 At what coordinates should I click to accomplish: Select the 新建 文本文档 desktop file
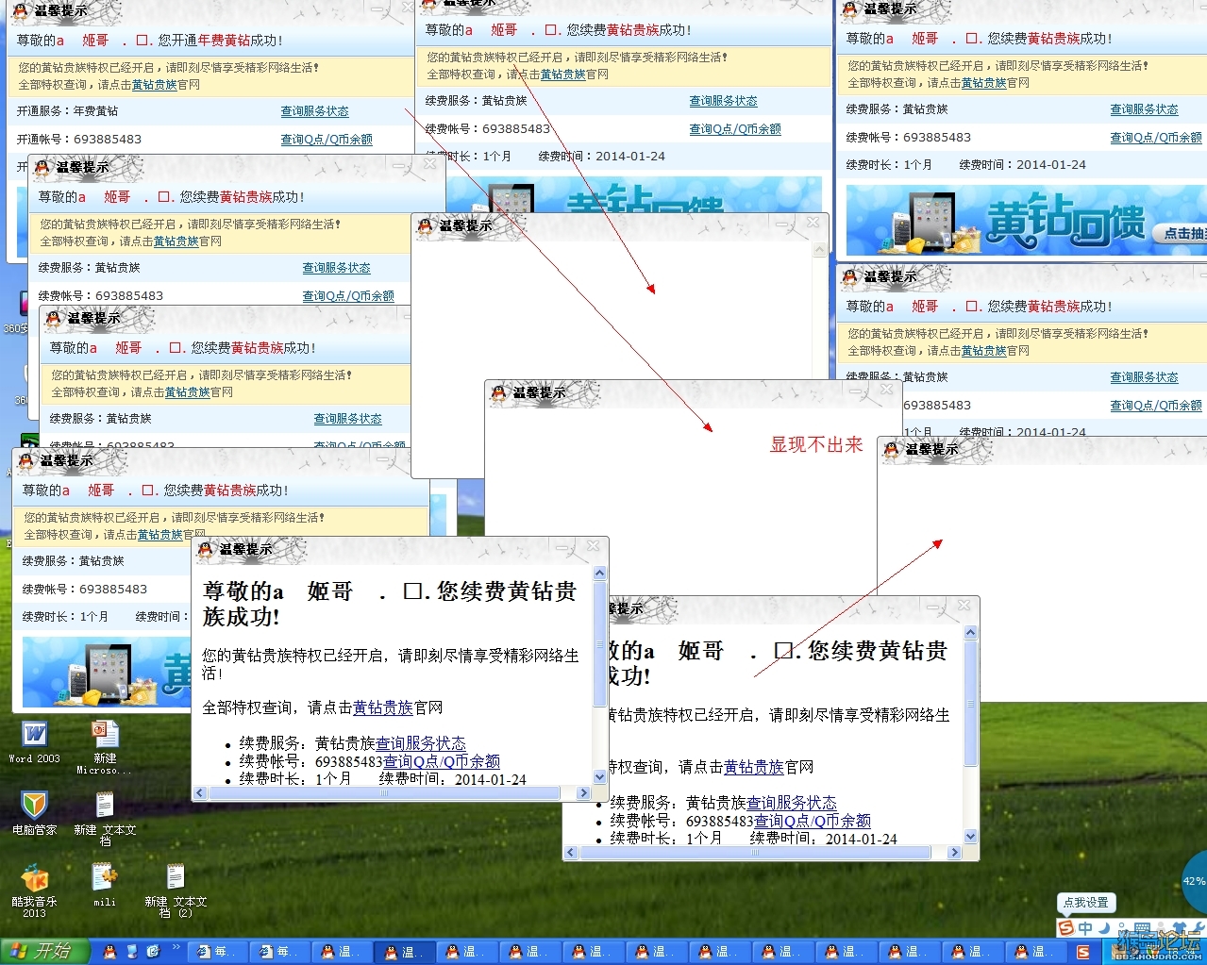coord(105,817)
